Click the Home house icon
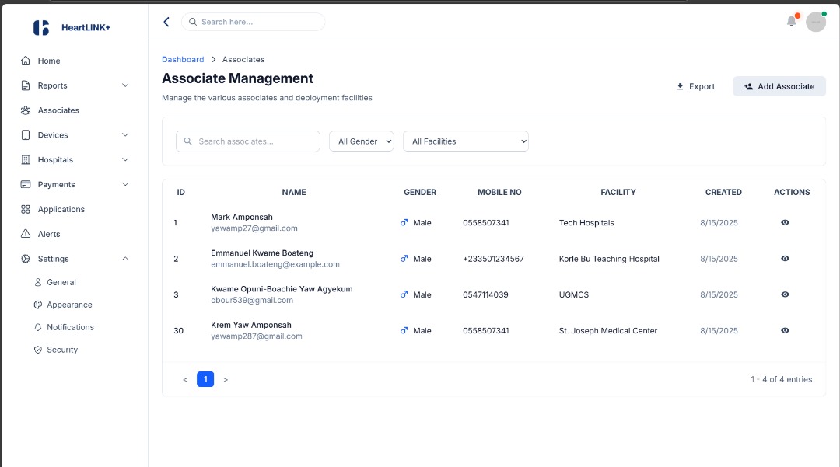 tap(26, 61)
